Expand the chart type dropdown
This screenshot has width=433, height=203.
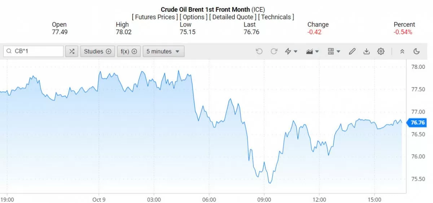pos(312,51)
